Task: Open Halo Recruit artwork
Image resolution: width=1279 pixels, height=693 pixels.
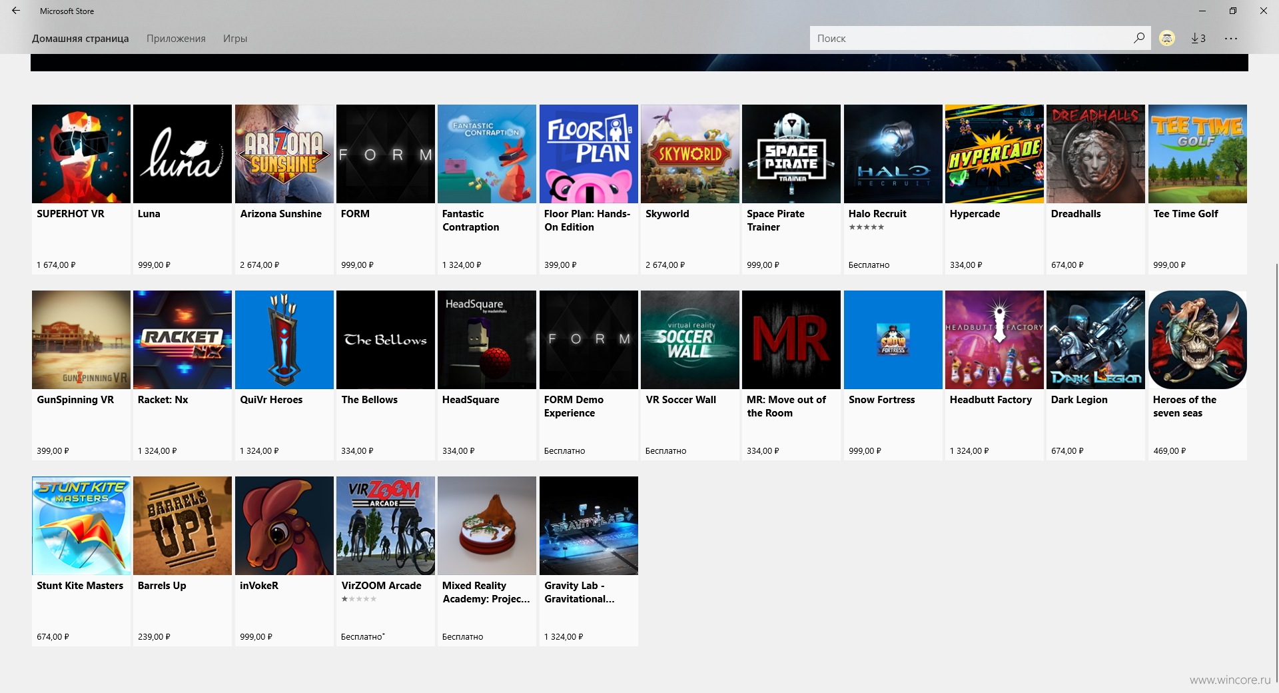Action: [x=893, y=154]
